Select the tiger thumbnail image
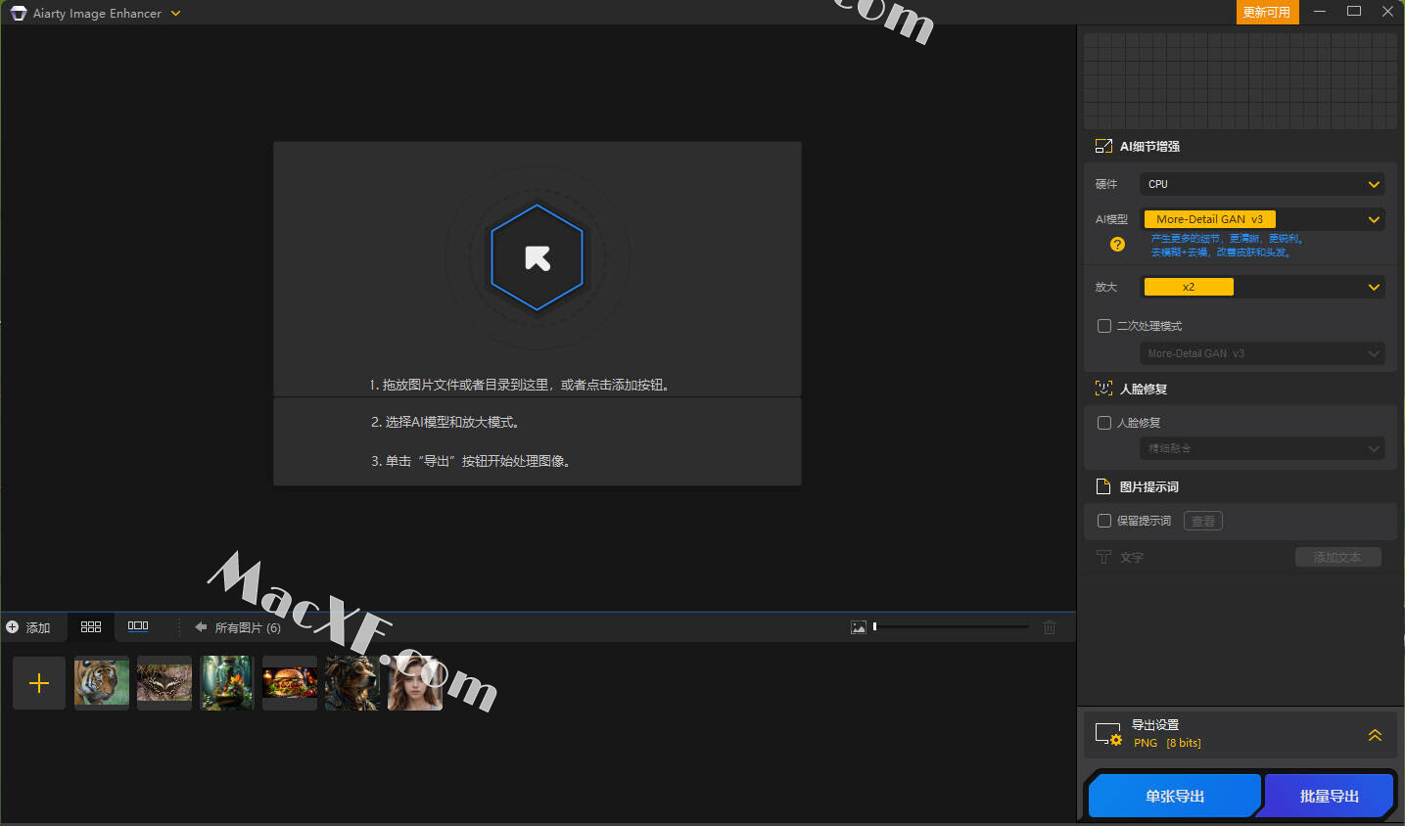 click(102, 682)
